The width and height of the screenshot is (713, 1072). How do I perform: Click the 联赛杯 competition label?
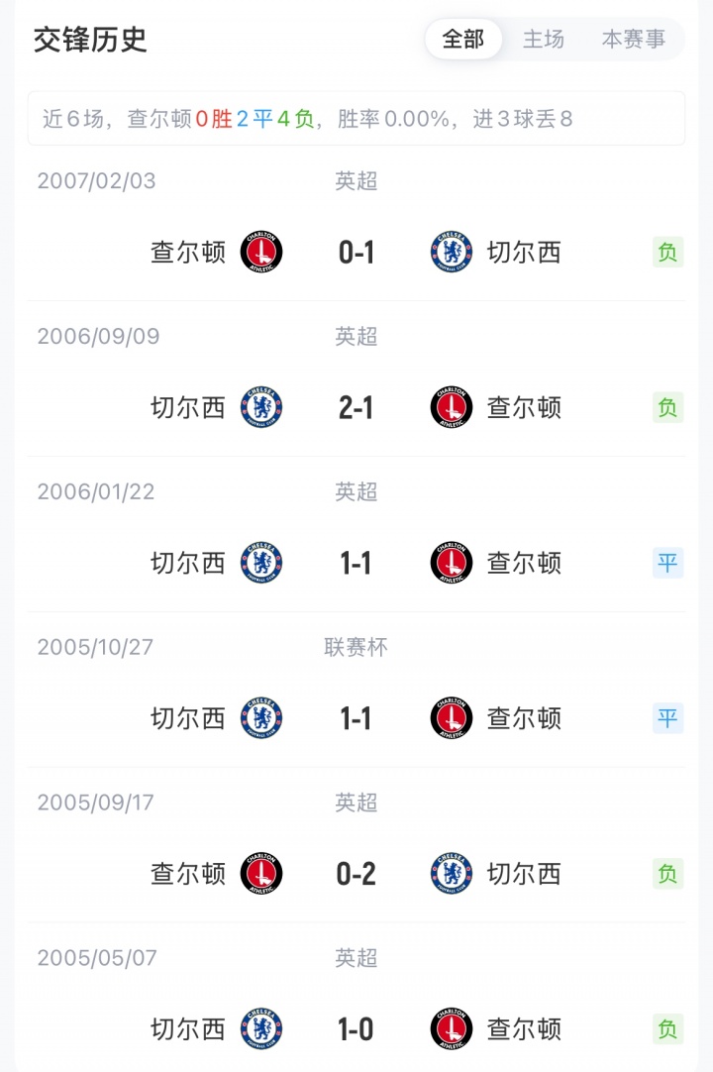pyautogui.click(x=356, y=647)
